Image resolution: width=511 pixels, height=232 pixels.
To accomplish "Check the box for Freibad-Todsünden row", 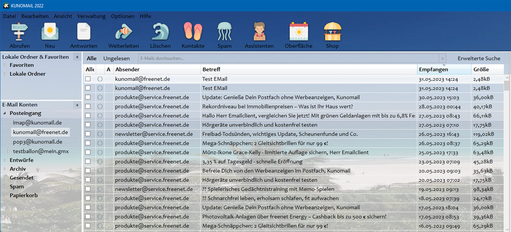I will tap(88, 134).
